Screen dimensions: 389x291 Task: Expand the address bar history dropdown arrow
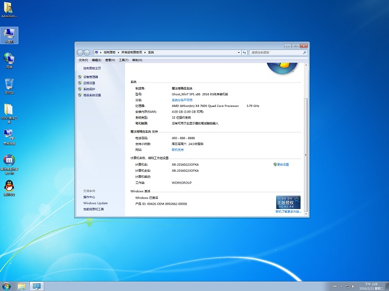[240, 52]
